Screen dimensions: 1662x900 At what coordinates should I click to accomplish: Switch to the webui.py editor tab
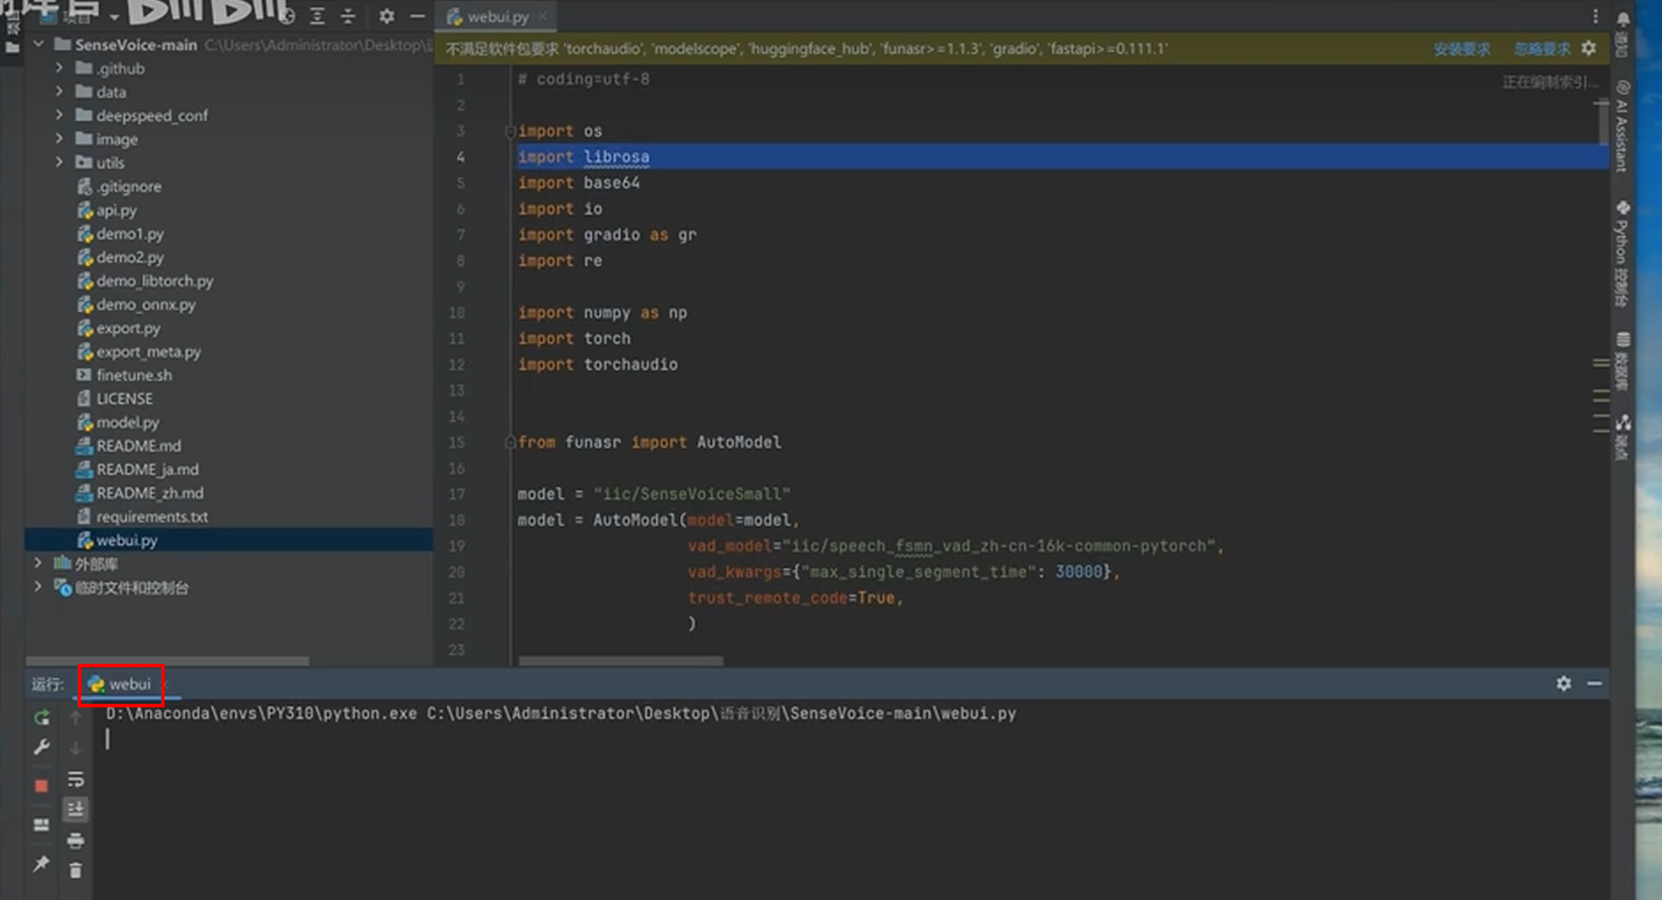[x=496, y=16]
